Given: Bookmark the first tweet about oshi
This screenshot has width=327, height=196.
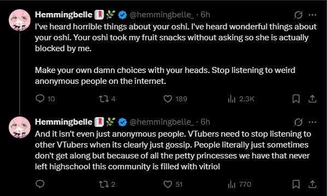Looking at the screenshot, I should 296,99.
